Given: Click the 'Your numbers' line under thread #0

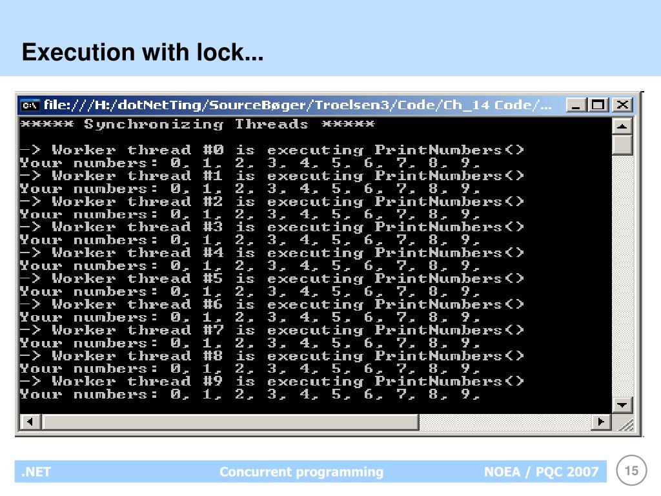Looking at the screenshot, I should (x=250, y=163).
